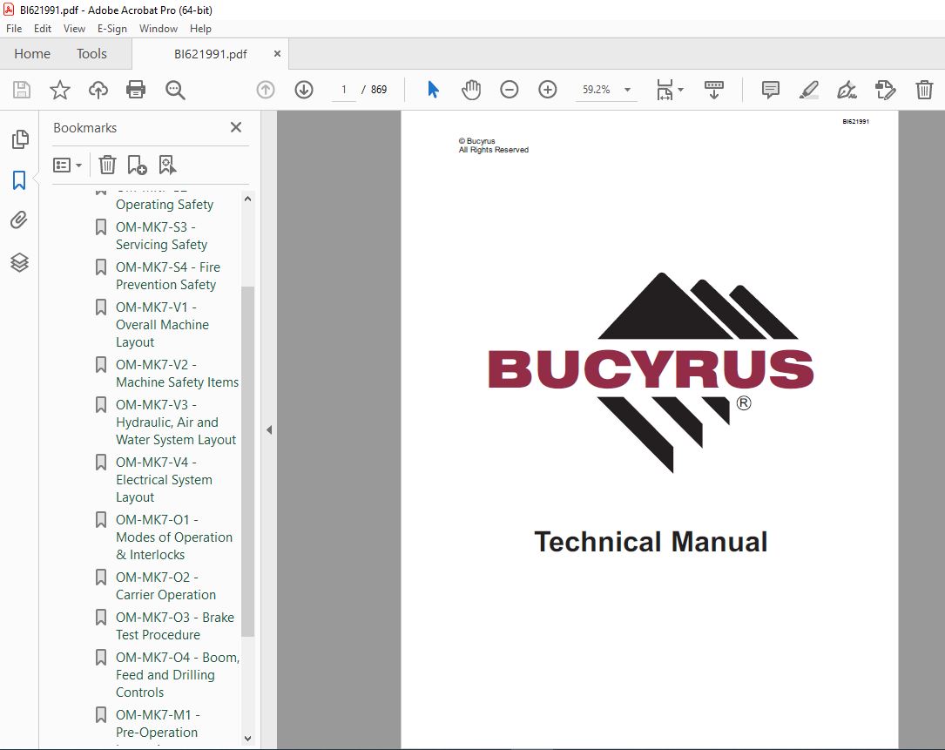Add a new bookmark icon
Image resolution: width=945 pixels, height=750 pixels.
137,165
